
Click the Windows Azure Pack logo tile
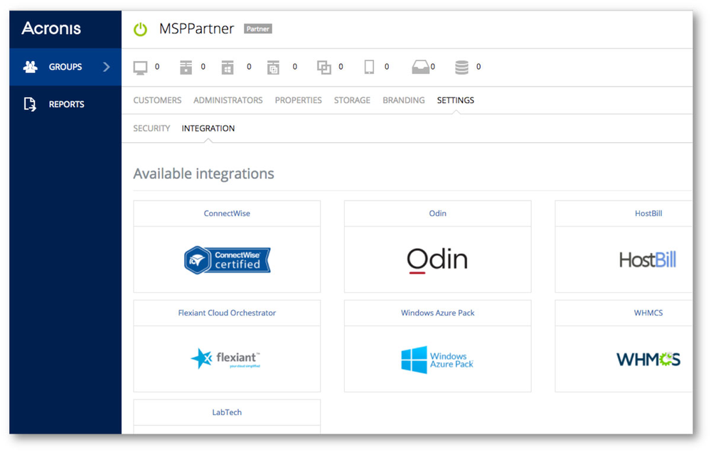tap(437, 360)
